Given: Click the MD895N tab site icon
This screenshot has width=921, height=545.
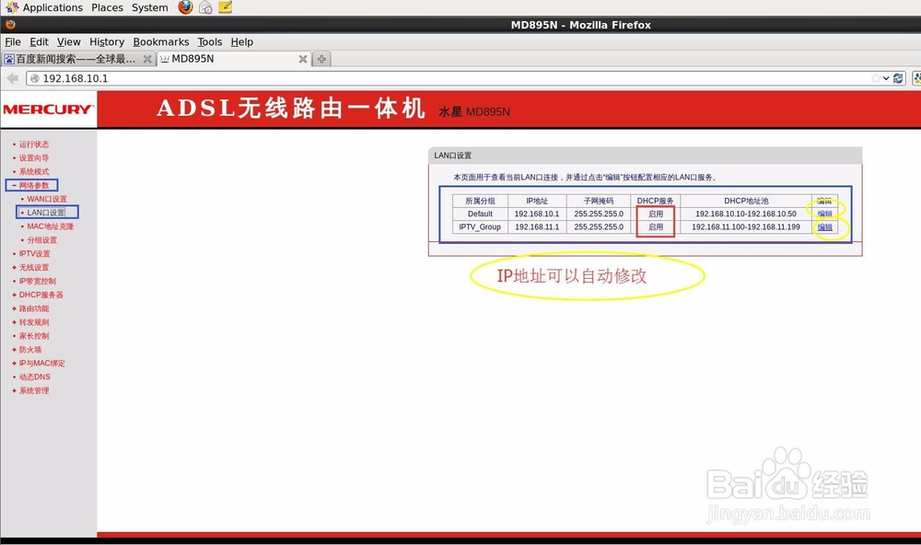Looking at the screenshot, I should click(x=163, y=58).
